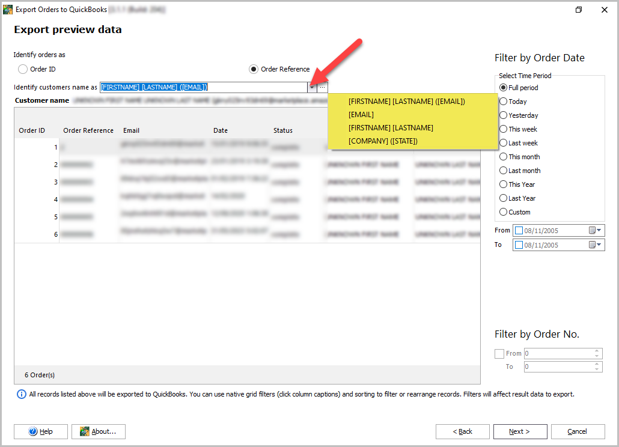Open calendar icon in To date field
The width and height of the screenshot is (619, 447).
pos(595,245)
